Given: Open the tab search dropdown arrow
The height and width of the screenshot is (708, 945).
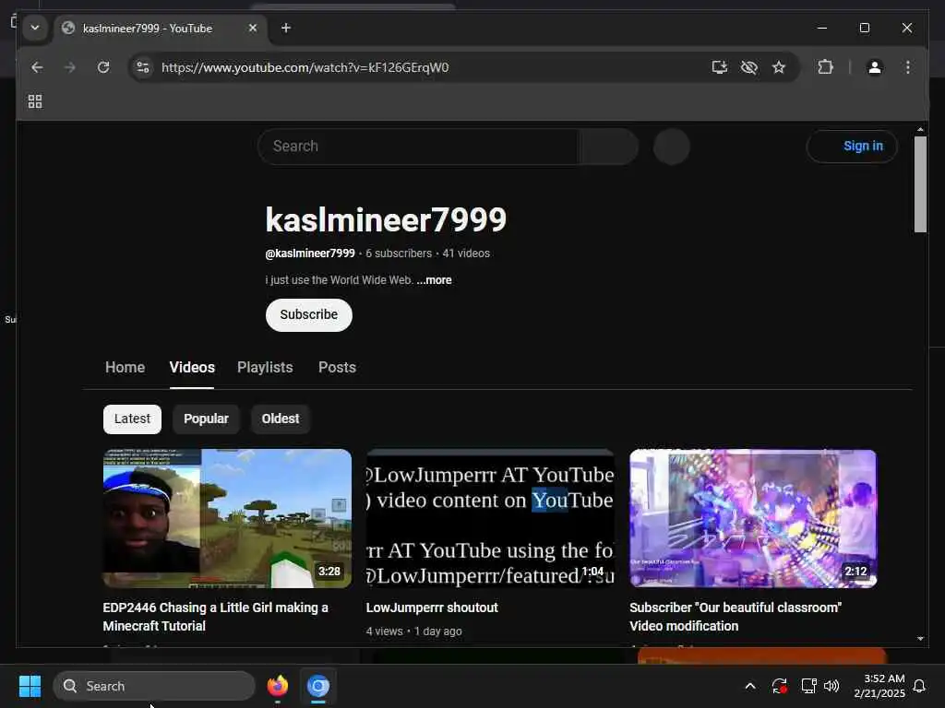Looking at the screenshot, I should coord(35,28).
